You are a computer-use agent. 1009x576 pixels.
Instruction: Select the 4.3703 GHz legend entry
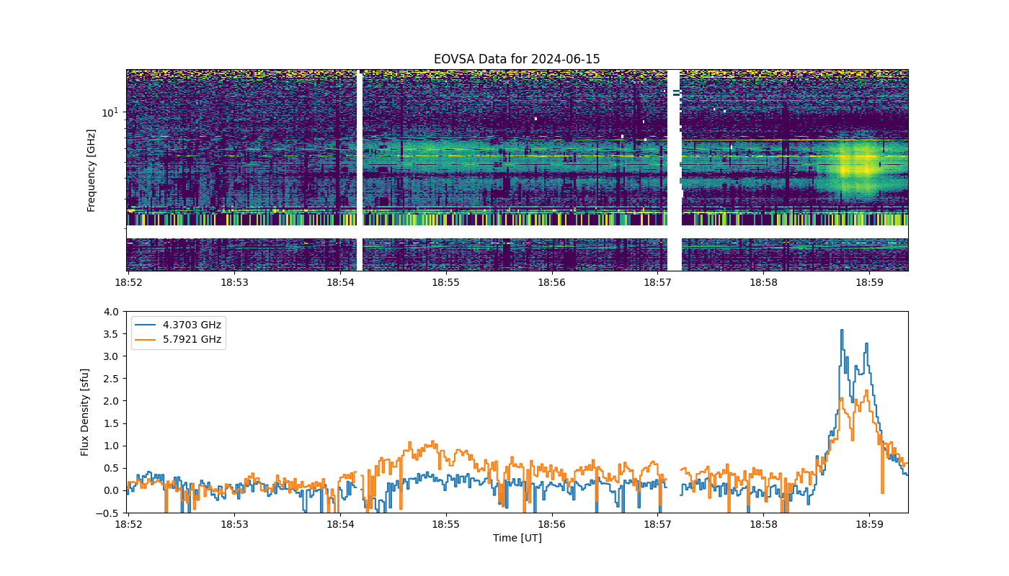(192, 325)
